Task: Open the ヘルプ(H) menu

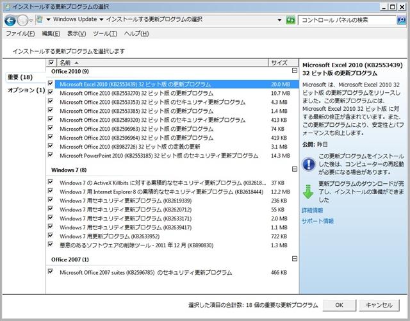Action: 136,33
